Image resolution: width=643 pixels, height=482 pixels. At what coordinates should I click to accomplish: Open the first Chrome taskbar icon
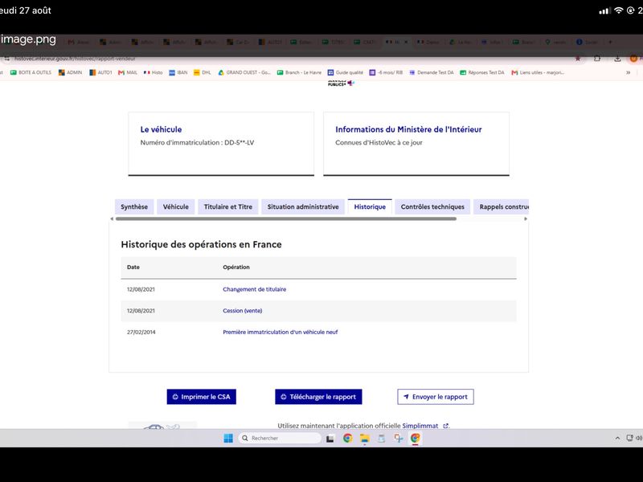pyautogui.click(x=348, y=438)
